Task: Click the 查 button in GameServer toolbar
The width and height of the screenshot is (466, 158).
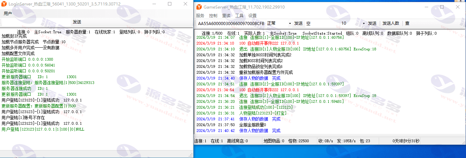Action: (x=407, y=23)
